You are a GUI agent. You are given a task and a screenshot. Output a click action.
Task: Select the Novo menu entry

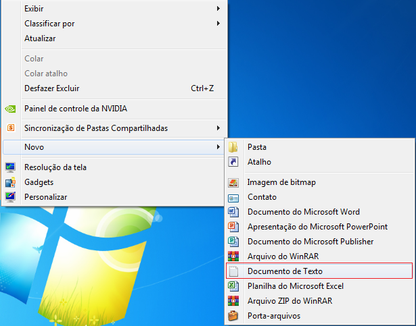pos(114,147)
